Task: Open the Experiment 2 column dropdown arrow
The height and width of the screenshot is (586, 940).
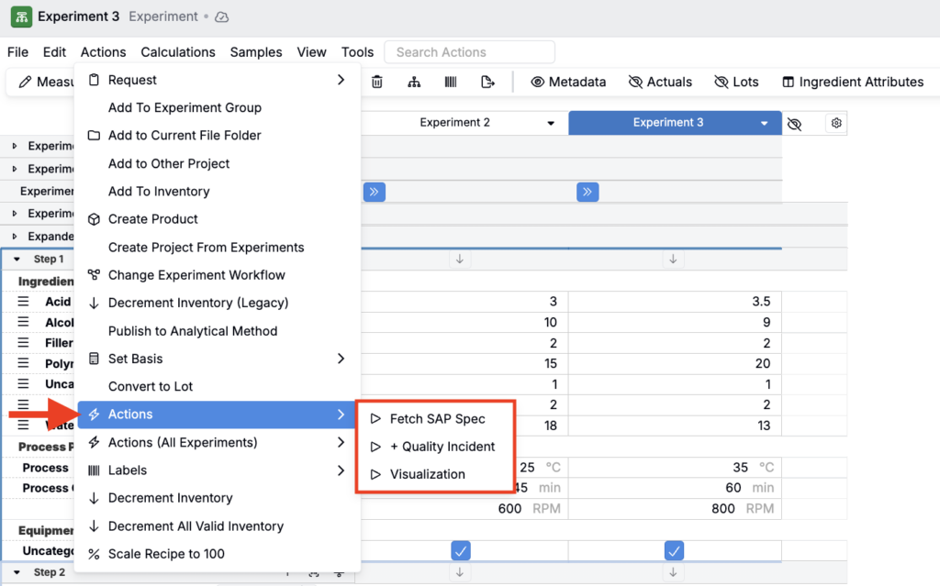Action: pos(551,124)
